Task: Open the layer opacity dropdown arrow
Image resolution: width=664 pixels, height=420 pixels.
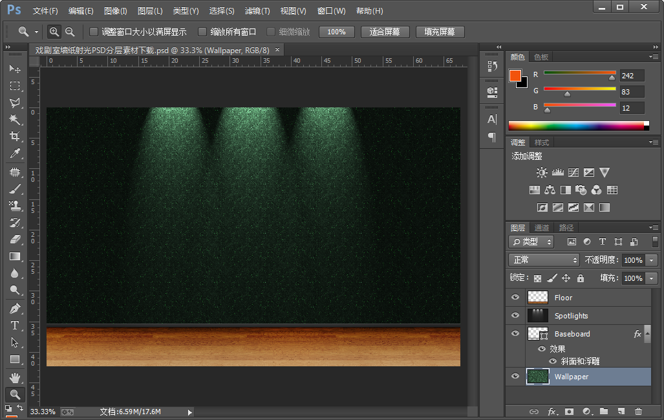Action: (651, 260)
